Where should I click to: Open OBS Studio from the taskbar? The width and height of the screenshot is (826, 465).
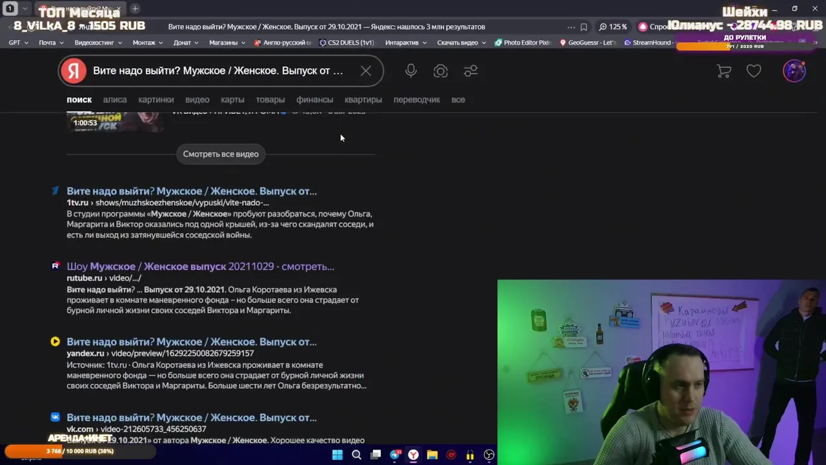[x=489, y=455]
